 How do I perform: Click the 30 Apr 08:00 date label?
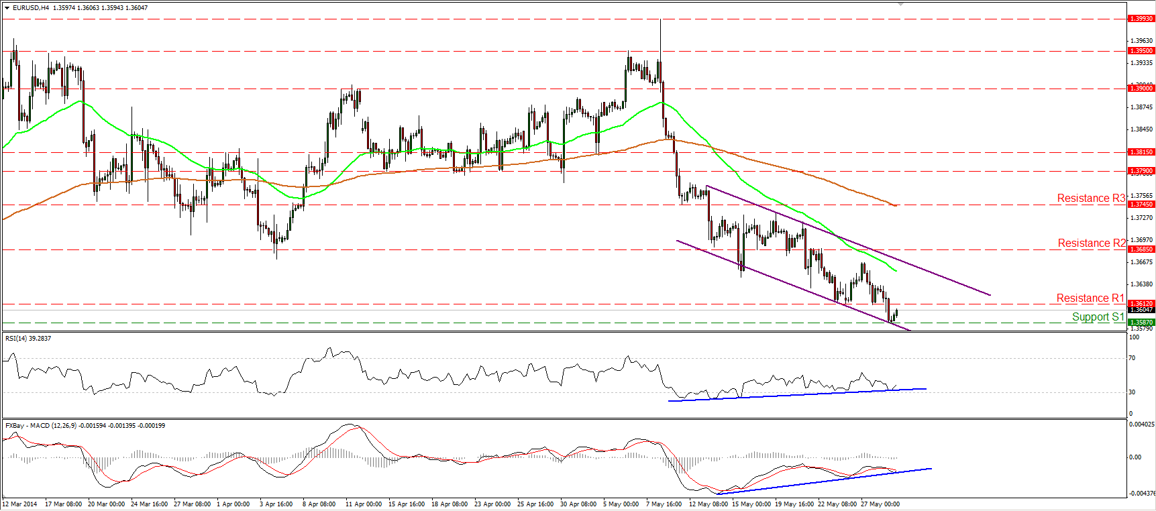578,504
